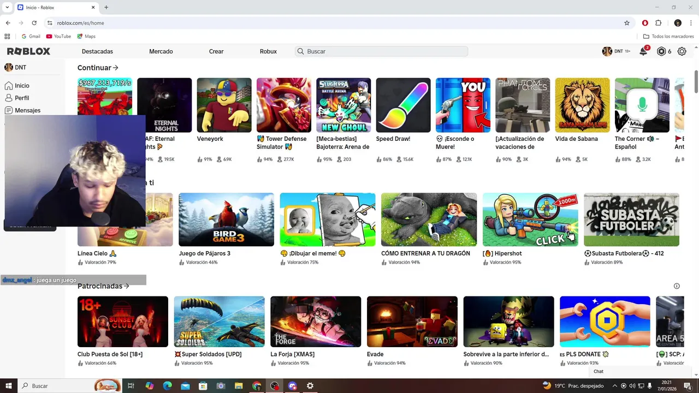
Task: Click the Mensajes icon in sidebar
Action: click(x=9, y=110)
